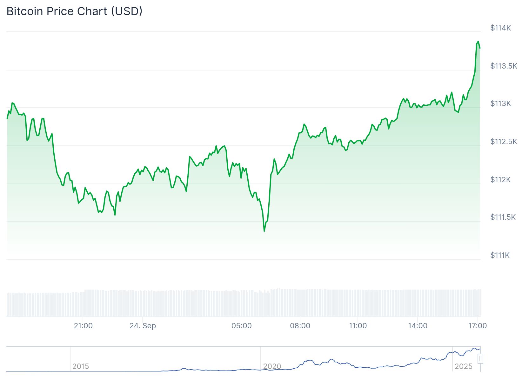The width and height of the screenshot is (522, 381).
Task: Click the 2020 marker in the navigator
Action: coord(272,366)
